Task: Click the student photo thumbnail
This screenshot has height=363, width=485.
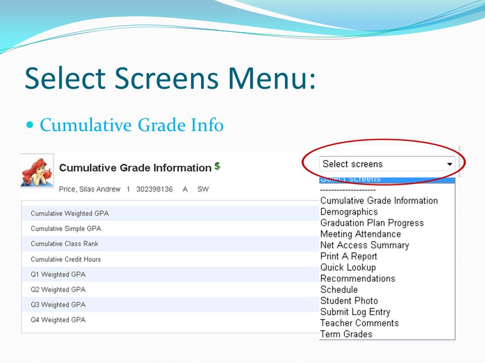Action: click(37, 170)
